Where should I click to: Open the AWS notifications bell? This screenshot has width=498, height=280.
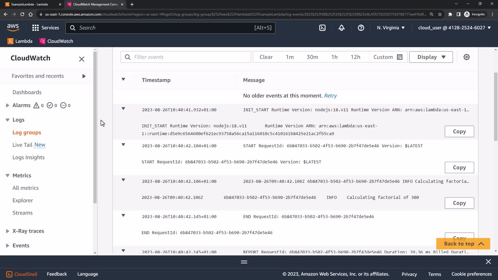click(342, 28)
